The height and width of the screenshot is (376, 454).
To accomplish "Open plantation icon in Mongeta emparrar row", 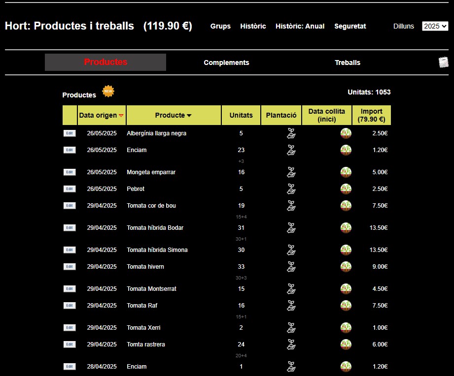I will tap(291, 172).
